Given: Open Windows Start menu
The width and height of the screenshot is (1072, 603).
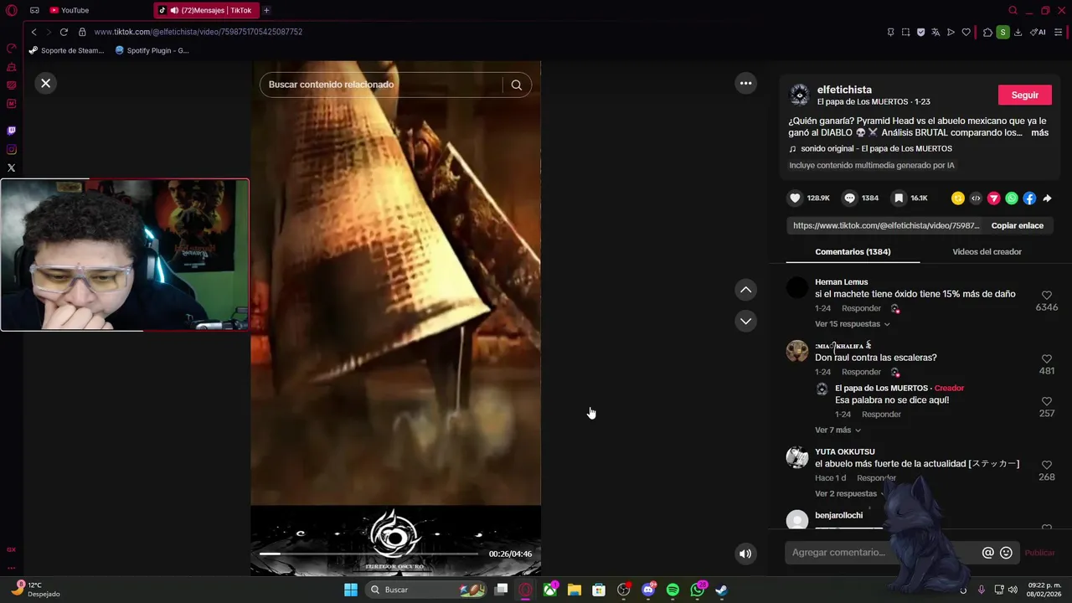Looking at the screenshot, I should tap(351, 590).
